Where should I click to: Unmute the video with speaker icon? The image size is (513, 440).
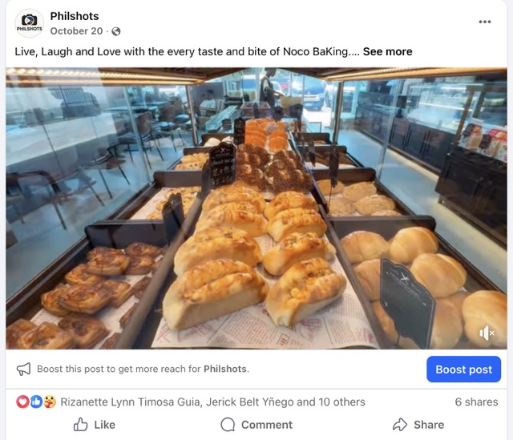pyautogui.click(x=487, y=333)
